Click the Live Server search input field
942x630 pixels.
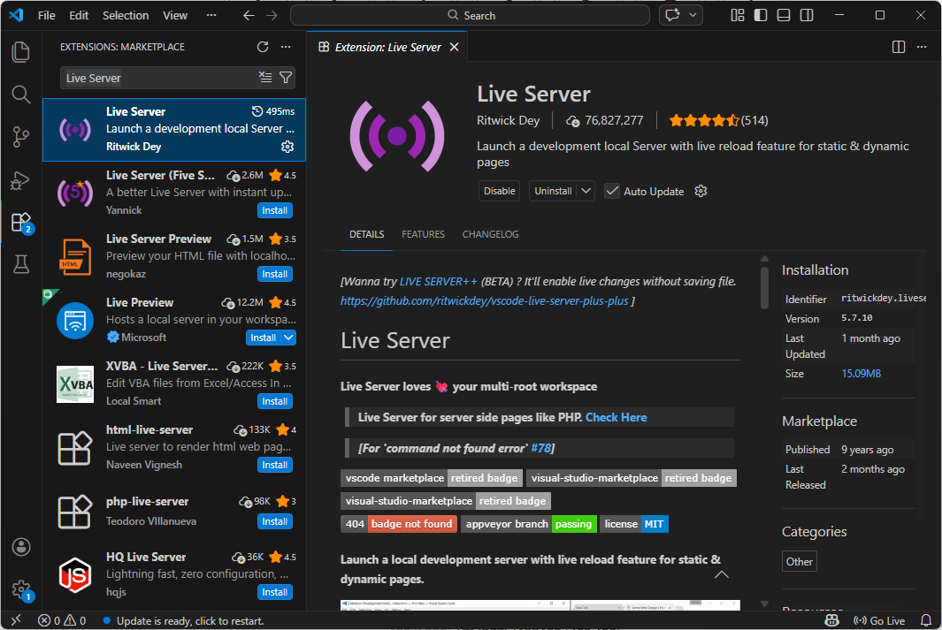point(159,78)
